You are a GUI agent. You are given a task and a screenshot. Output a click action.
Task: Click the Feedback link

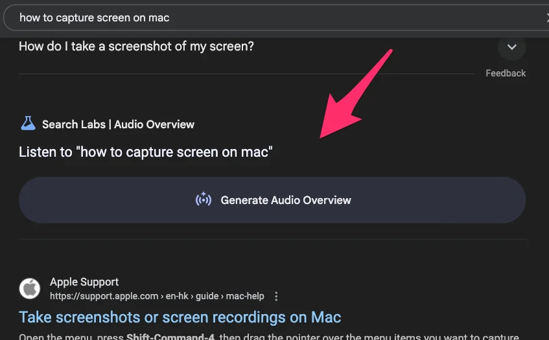pos(506,73)
